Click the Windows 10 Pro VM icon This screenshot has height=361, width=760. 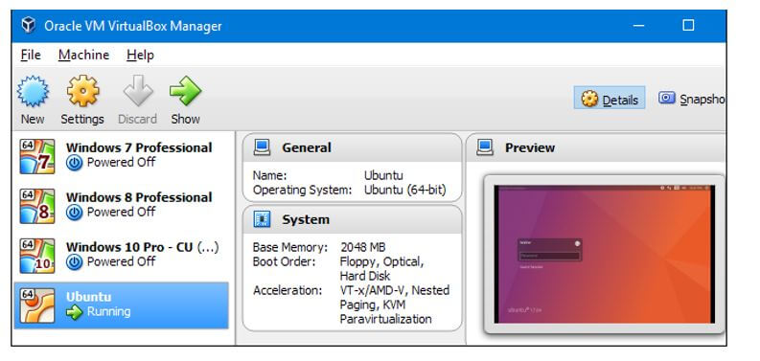37,256
